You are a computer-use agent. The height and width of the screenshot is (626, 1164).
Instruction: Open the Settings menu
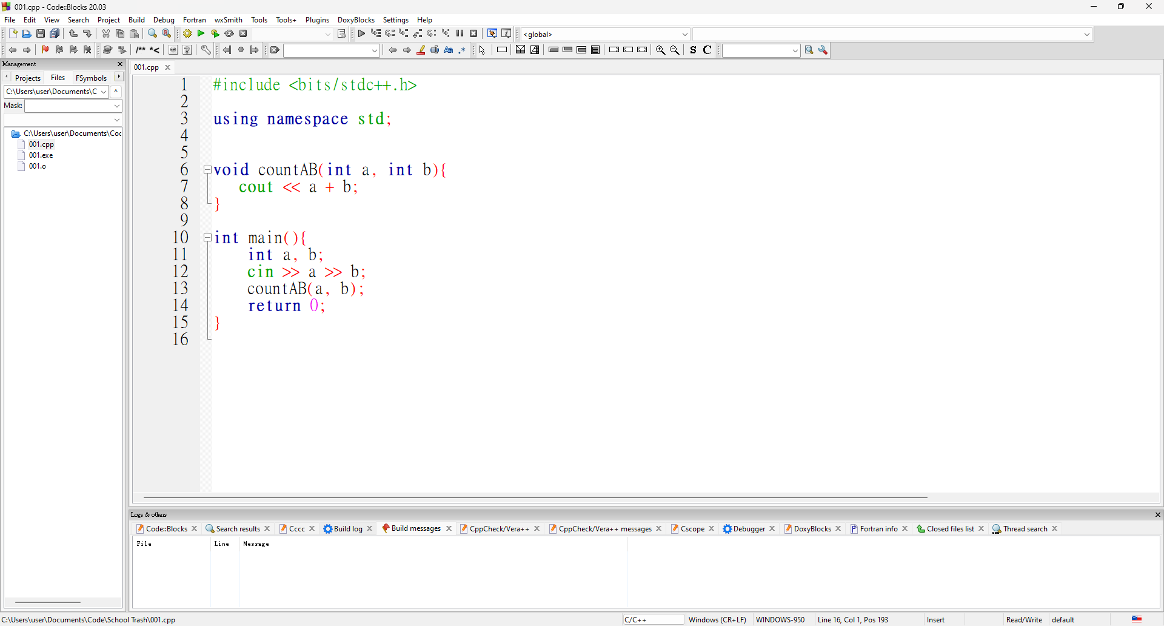coord(395,20)
